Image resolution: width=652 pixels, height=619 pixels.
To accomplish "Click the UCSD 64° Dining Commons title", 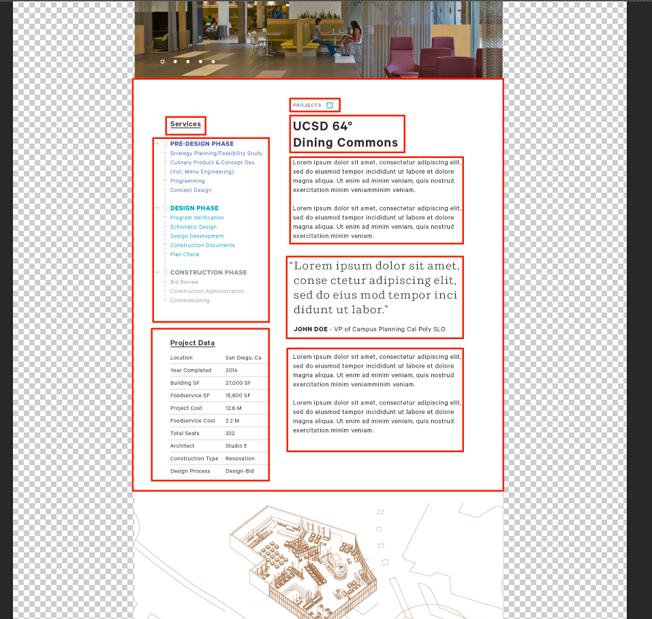I will point(345,134).
